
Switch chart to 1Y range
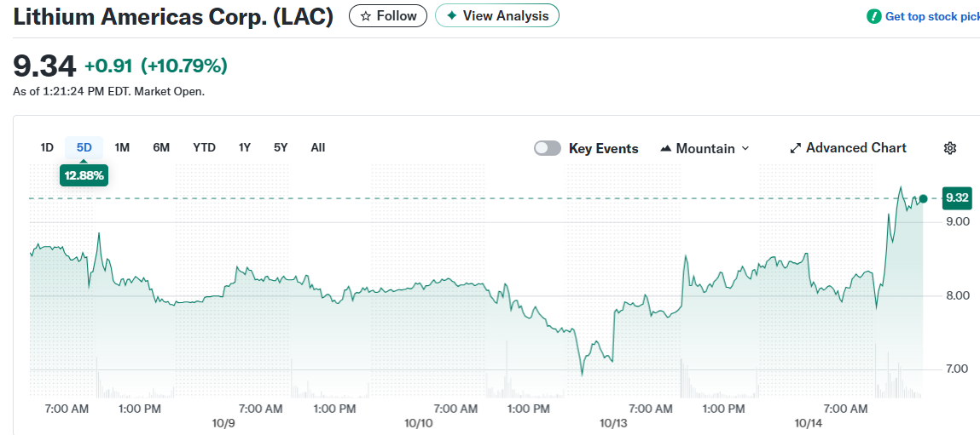[x=245, y=147]
